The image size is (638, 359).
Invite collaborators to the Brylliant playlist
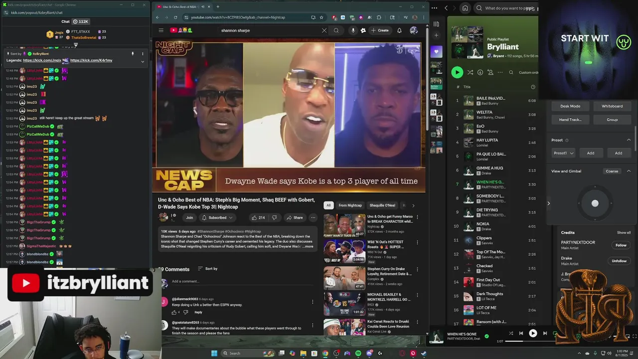point(490,72)
